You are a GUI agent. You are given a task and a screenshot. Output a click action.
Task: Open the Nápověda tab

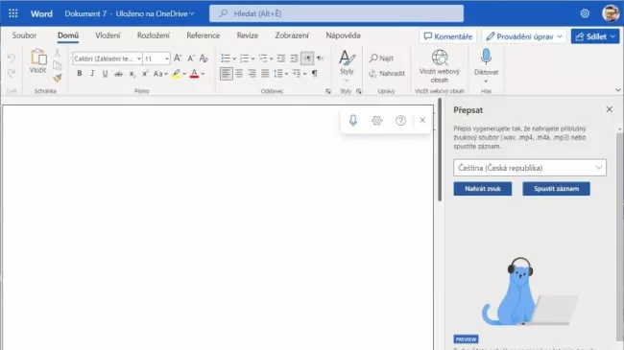(343, 35)
